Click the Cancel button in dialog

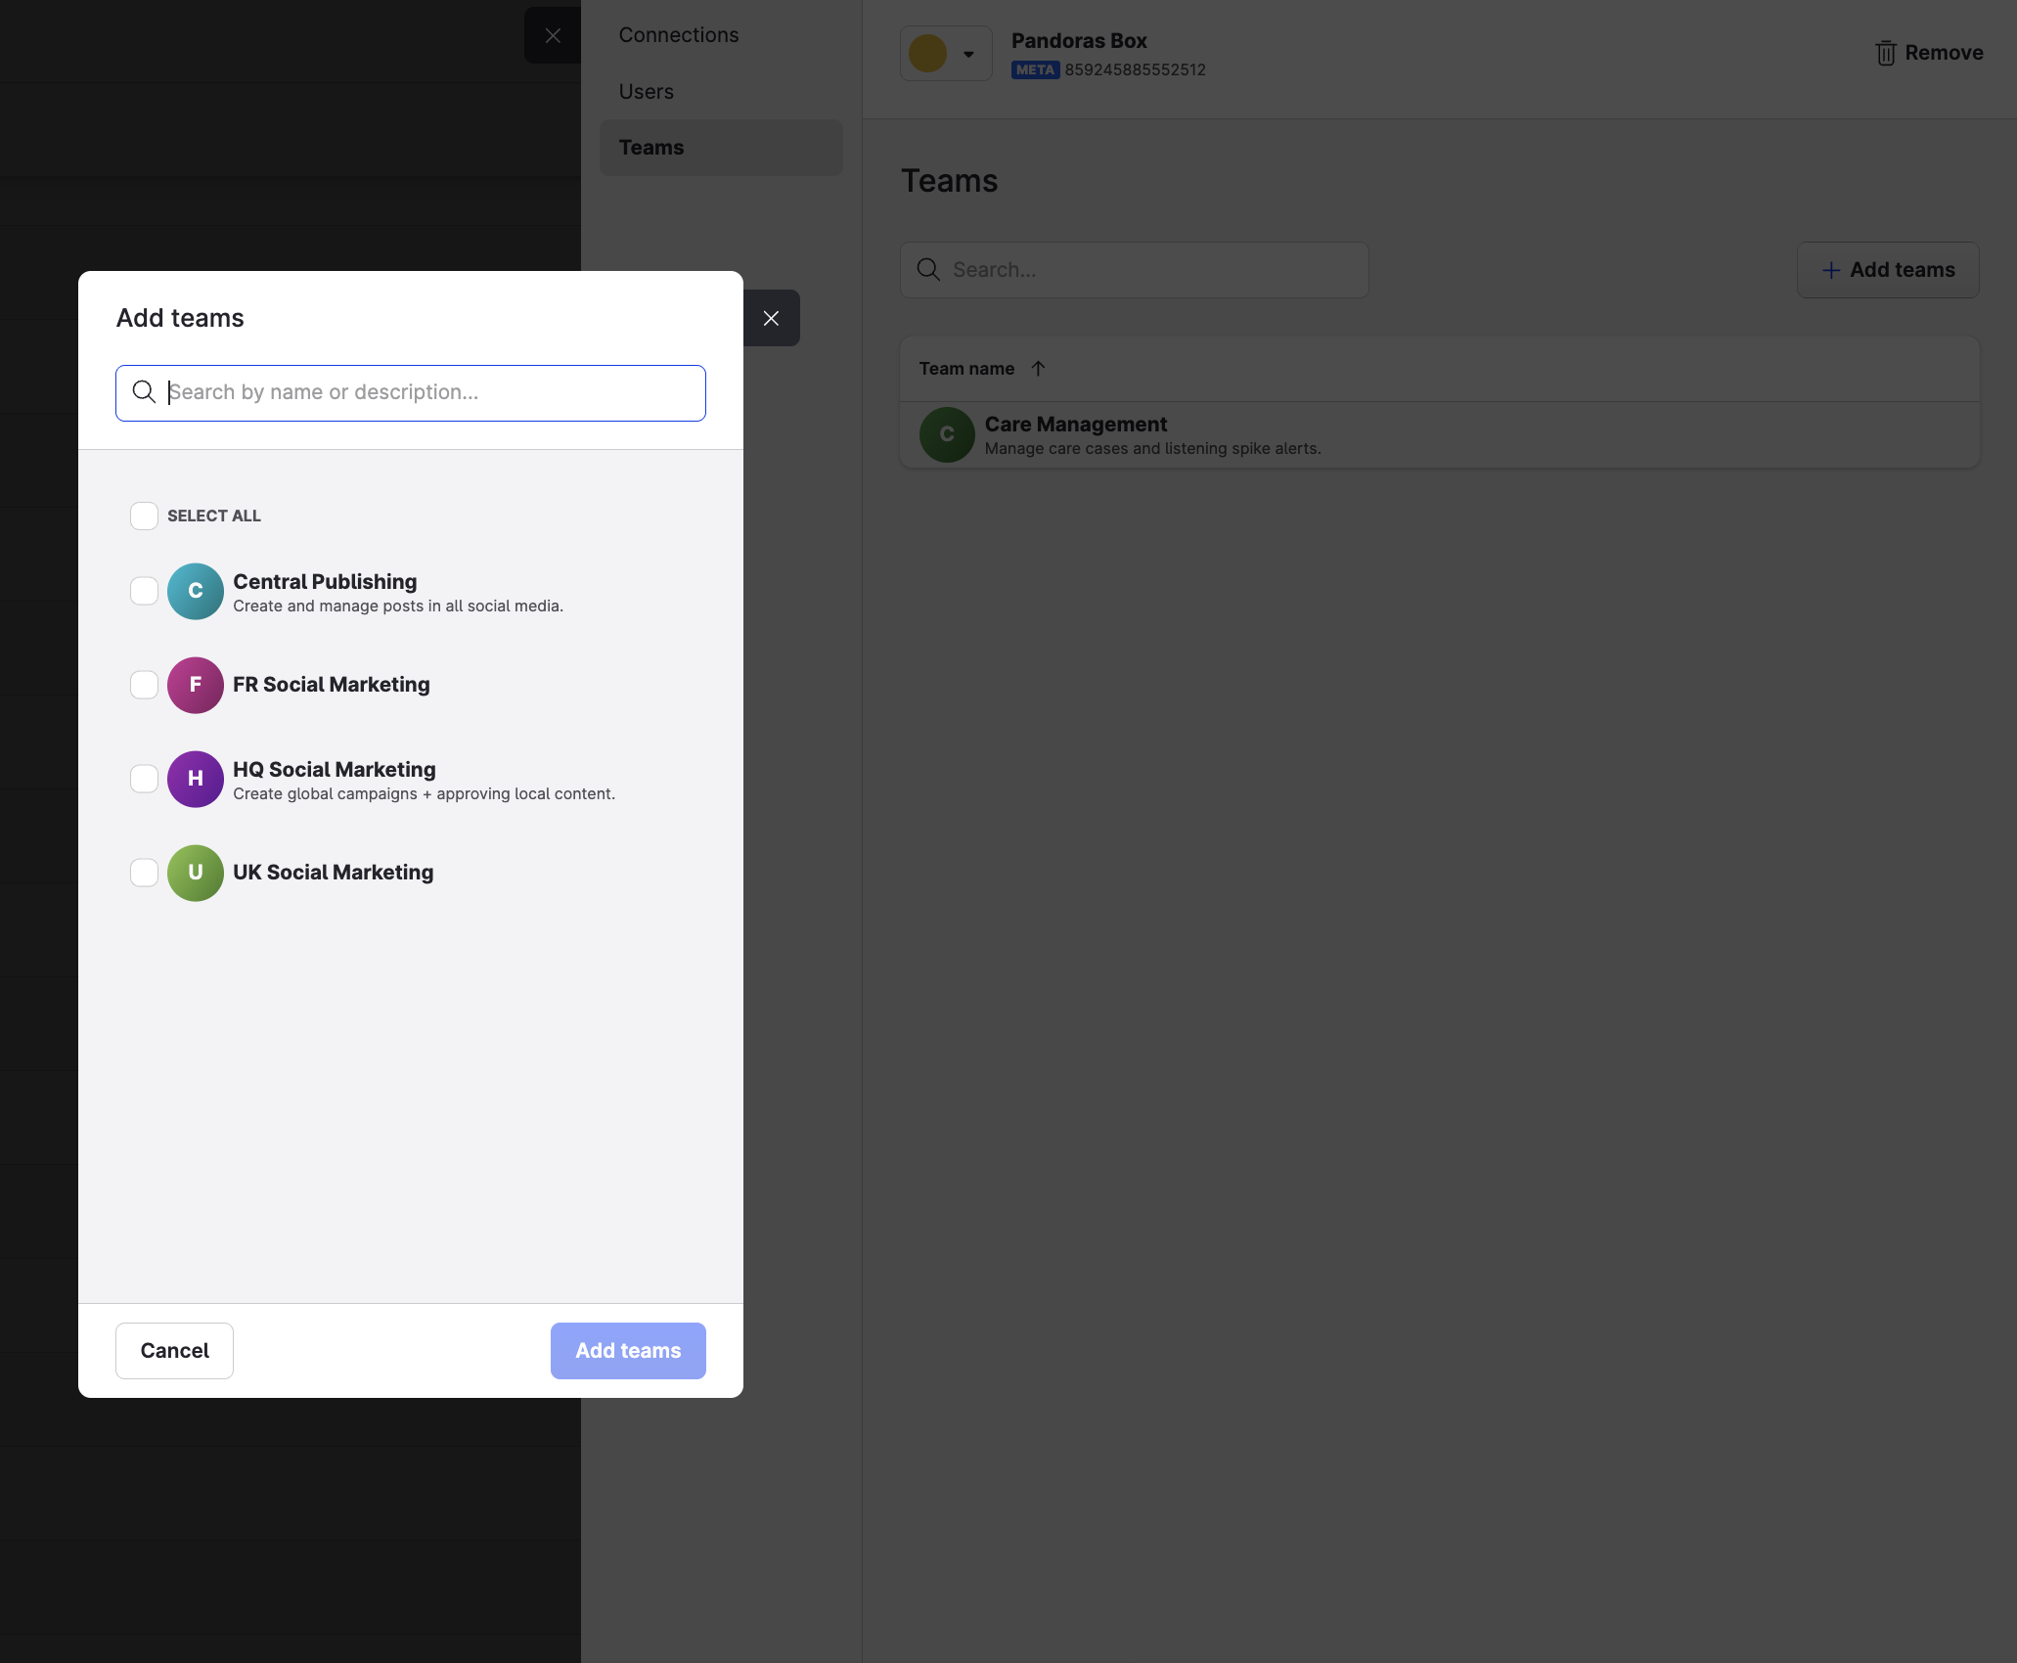[x=174, y=1351]
